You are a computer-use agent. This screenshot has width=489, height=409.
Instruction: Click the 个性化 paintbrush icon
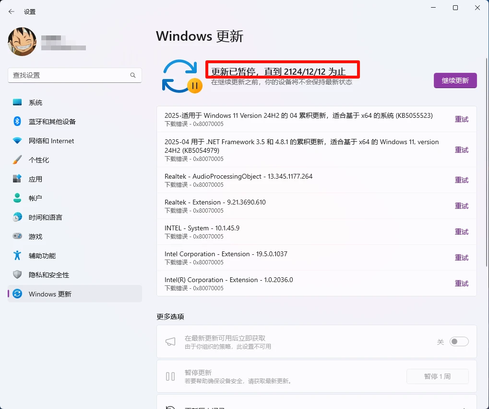coord(17,159)
